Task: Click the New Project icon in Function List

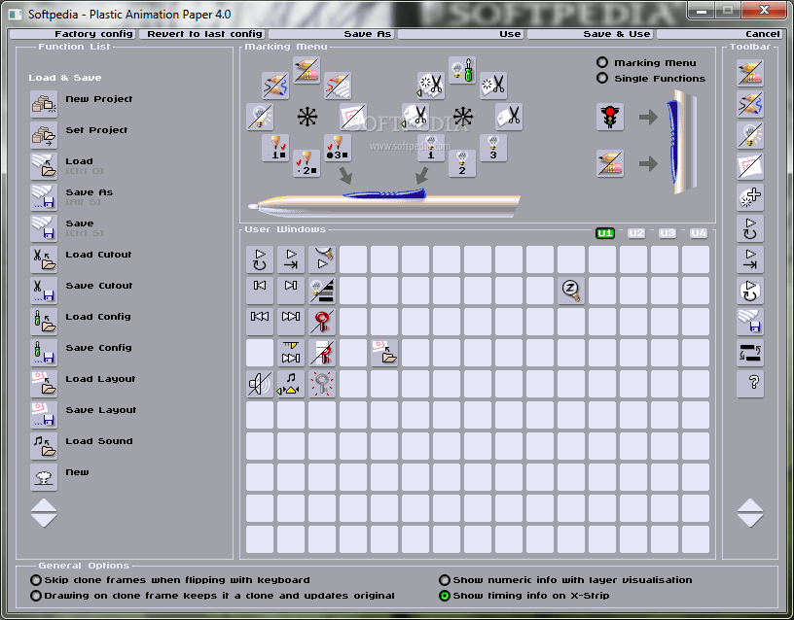Action: point(44,104)
